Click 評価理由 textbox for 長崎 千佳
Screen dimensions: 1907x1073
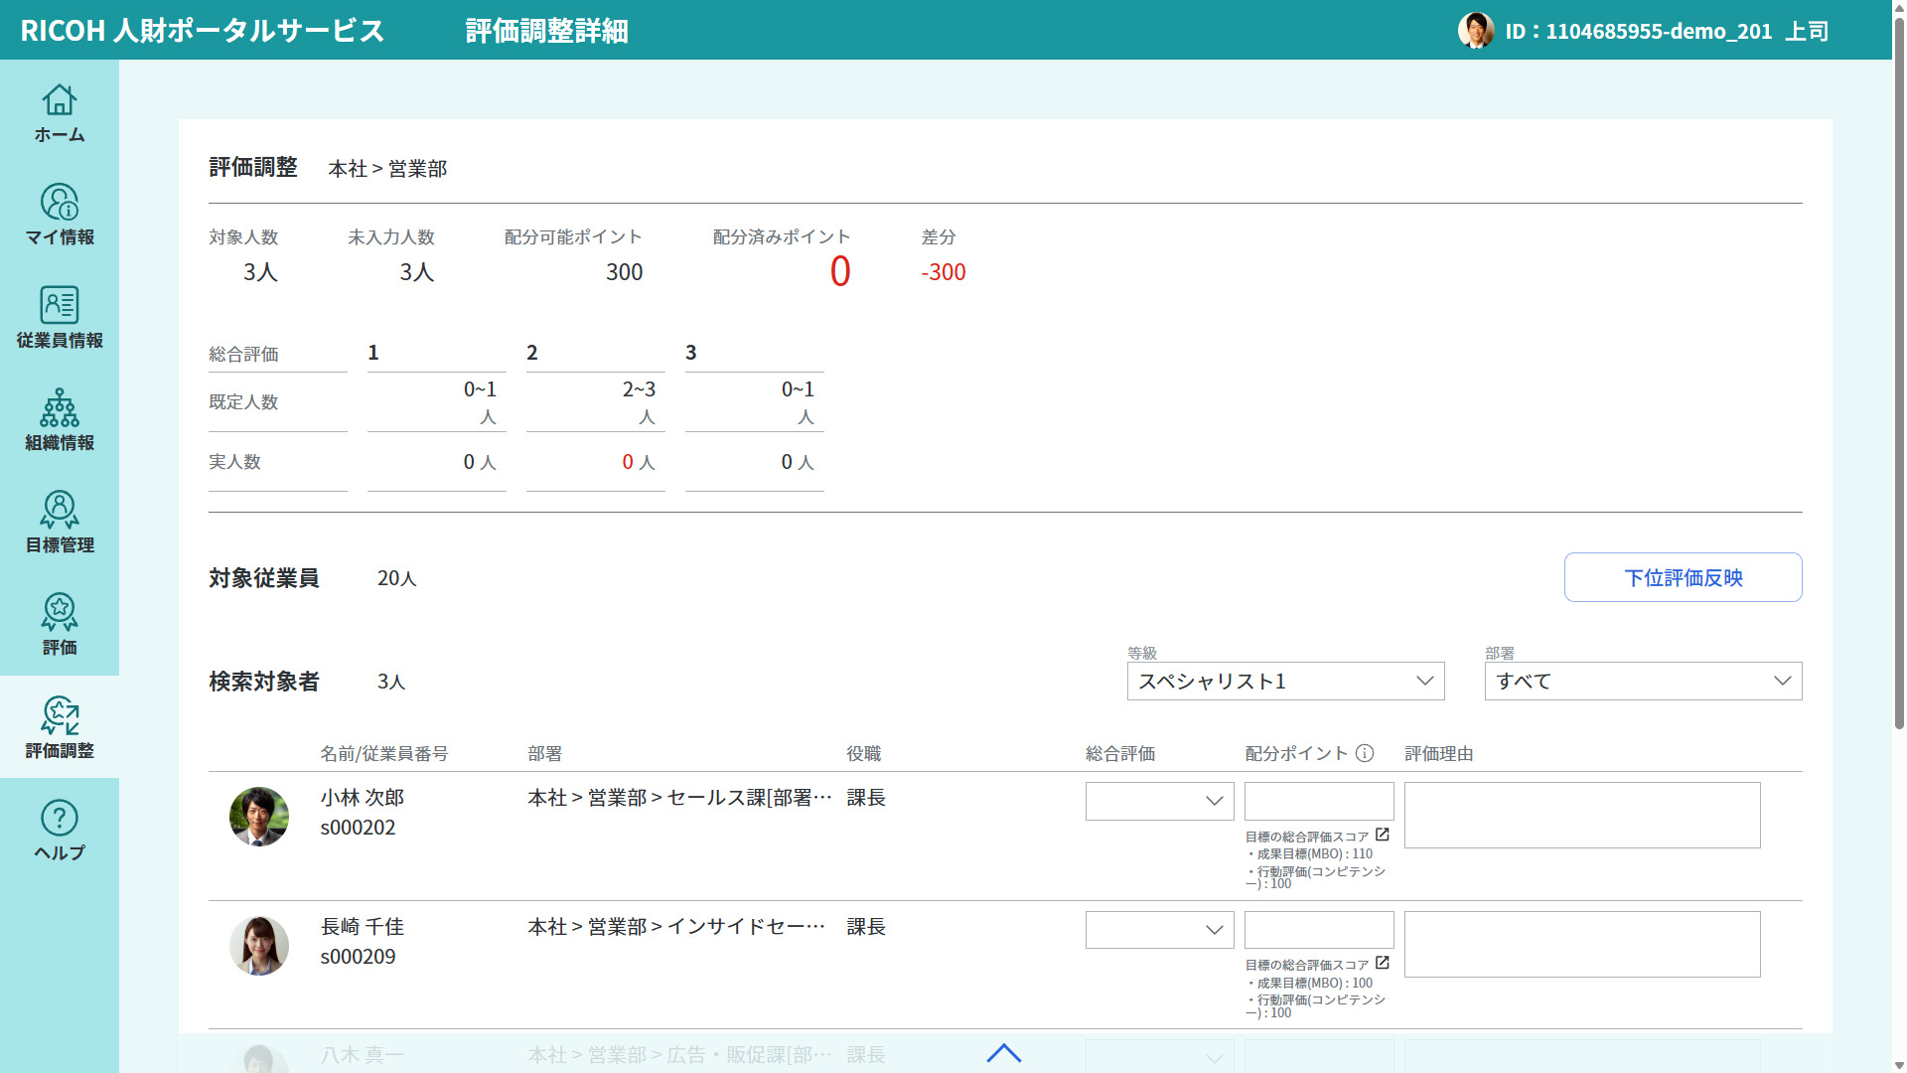click(1581, 944)
